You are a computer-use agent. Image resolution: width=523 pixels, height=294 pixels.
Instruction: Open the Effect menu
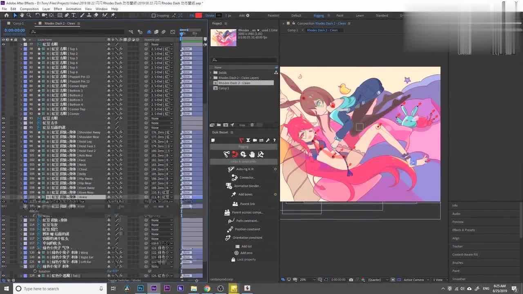point(58,9)
